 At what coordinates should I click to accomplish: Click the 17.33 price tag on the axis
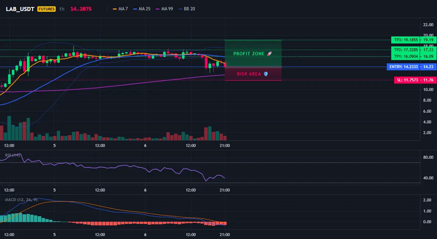click(x=429, y=50)
